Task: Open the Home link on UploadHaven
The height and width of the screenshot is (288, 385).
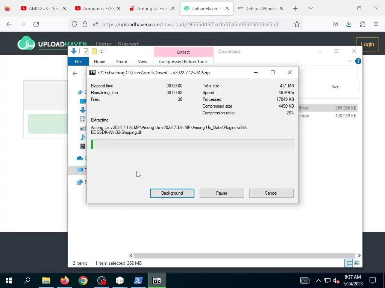Action: coord(103,44)
